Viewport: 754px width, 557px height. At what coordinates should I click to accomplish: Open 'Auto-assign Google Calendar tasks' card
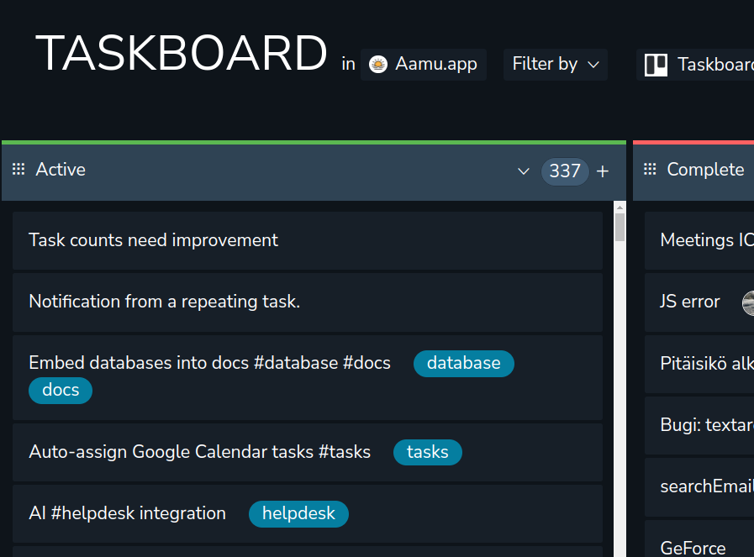(x=199, y=452)
